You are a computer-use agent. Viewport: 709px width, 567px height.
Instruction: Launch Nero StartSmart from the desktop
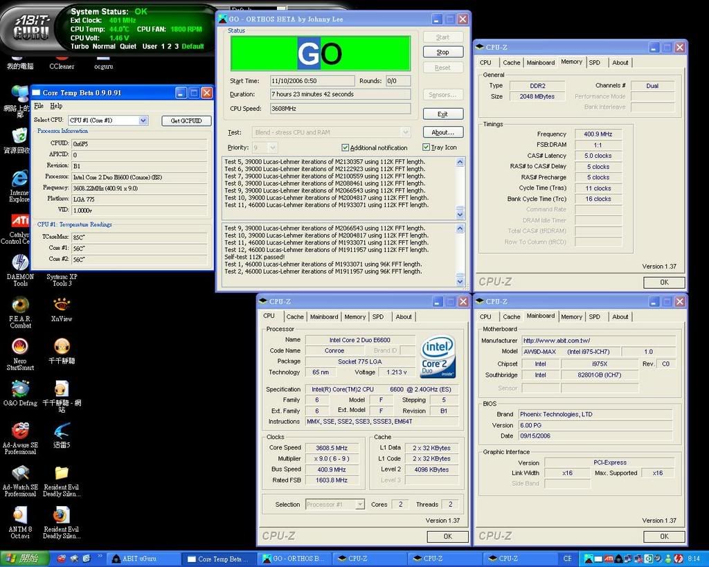[20, 354]
